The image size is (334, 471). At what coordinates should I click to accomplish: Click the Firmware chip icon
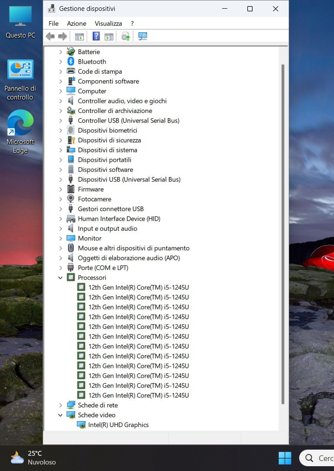tap(71, 189)
